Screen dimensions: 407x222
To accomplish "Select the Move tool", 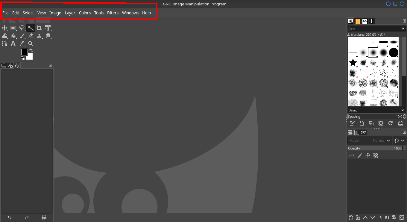I will 4,28.
